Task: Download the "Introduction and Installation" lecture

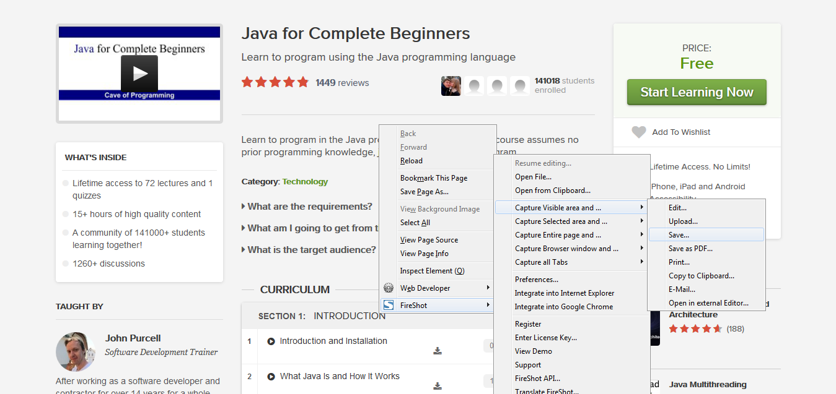Action: [438, 350]
